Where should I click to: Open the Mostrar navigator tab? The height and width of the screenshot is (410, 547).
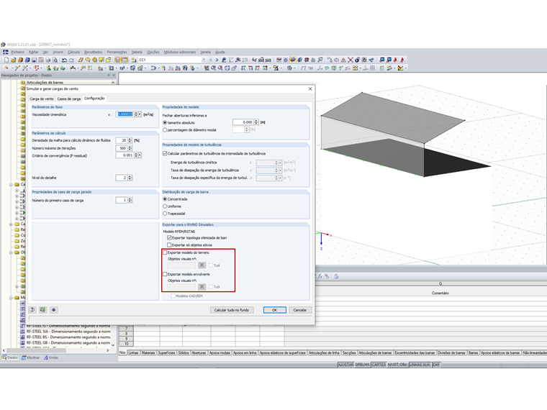31,357
